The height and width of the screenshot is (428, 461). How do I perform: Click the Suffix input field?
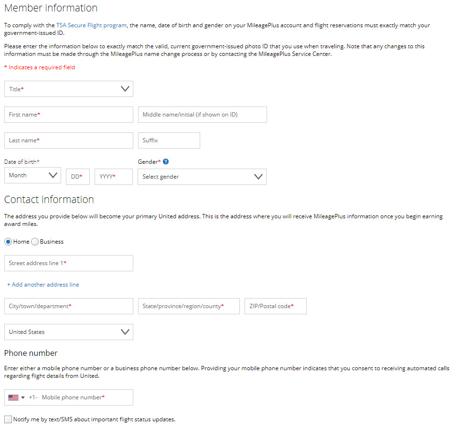[x=169, y=140]
